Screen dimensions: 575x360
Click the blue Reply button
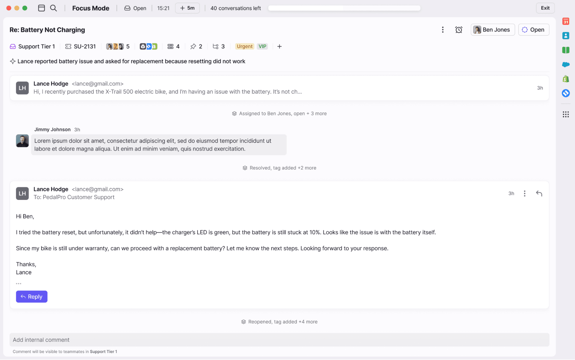[31, 296]
